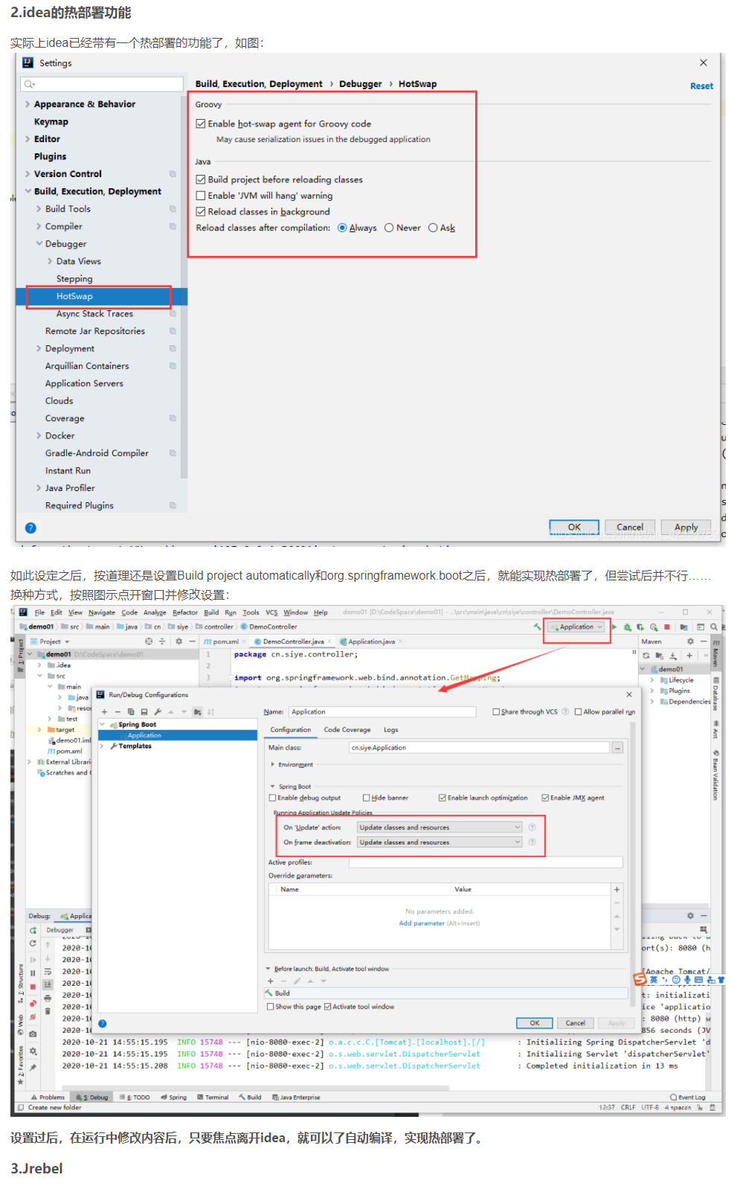Click the Settings search field
The height and width of the screenshot is (1189, 731).
point(102,84)
